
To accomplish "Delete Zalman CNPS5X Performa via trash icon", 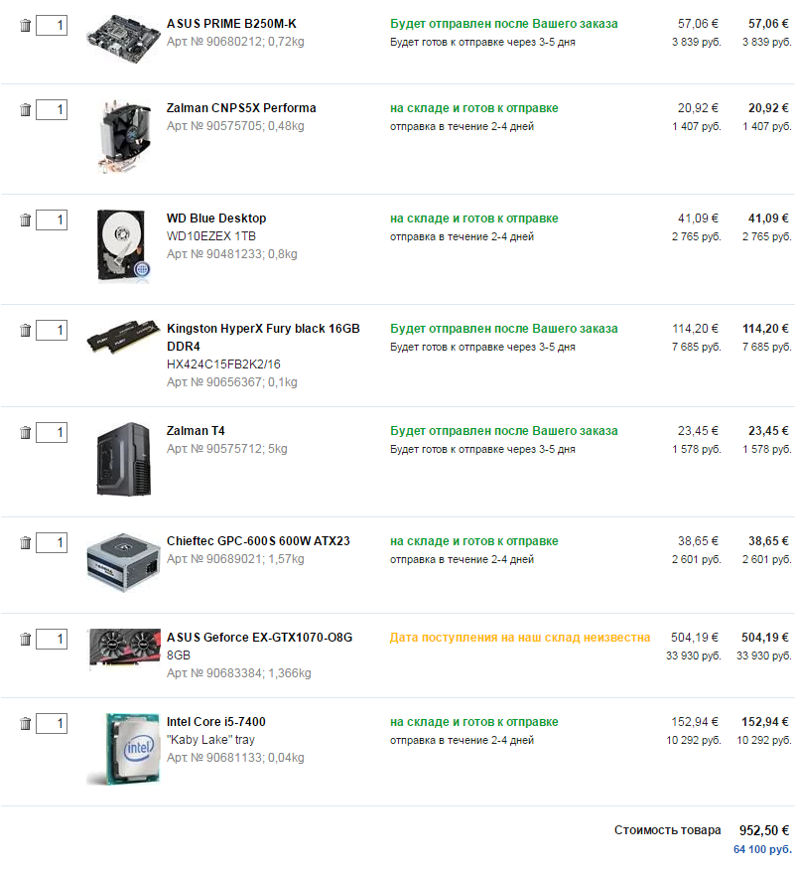I will 25,109.
